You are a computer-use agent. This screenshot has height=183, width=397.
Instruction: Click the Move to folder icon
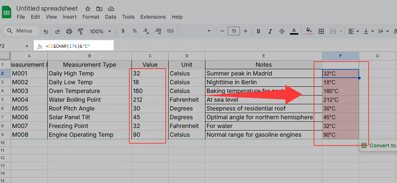99,8
